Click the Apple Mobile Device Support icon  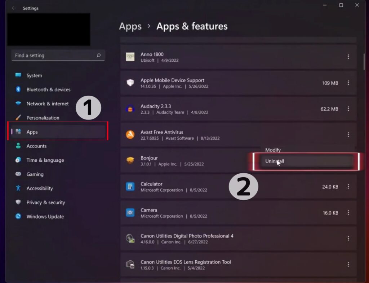click(x=130, y=83)
